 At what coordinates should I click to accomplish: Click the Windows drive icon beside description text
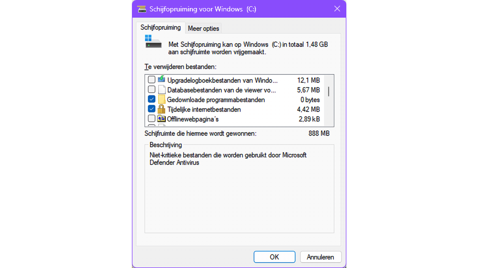153,41
